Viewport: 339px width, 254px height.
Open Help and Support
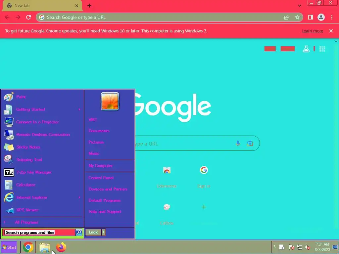coord(105,212)
